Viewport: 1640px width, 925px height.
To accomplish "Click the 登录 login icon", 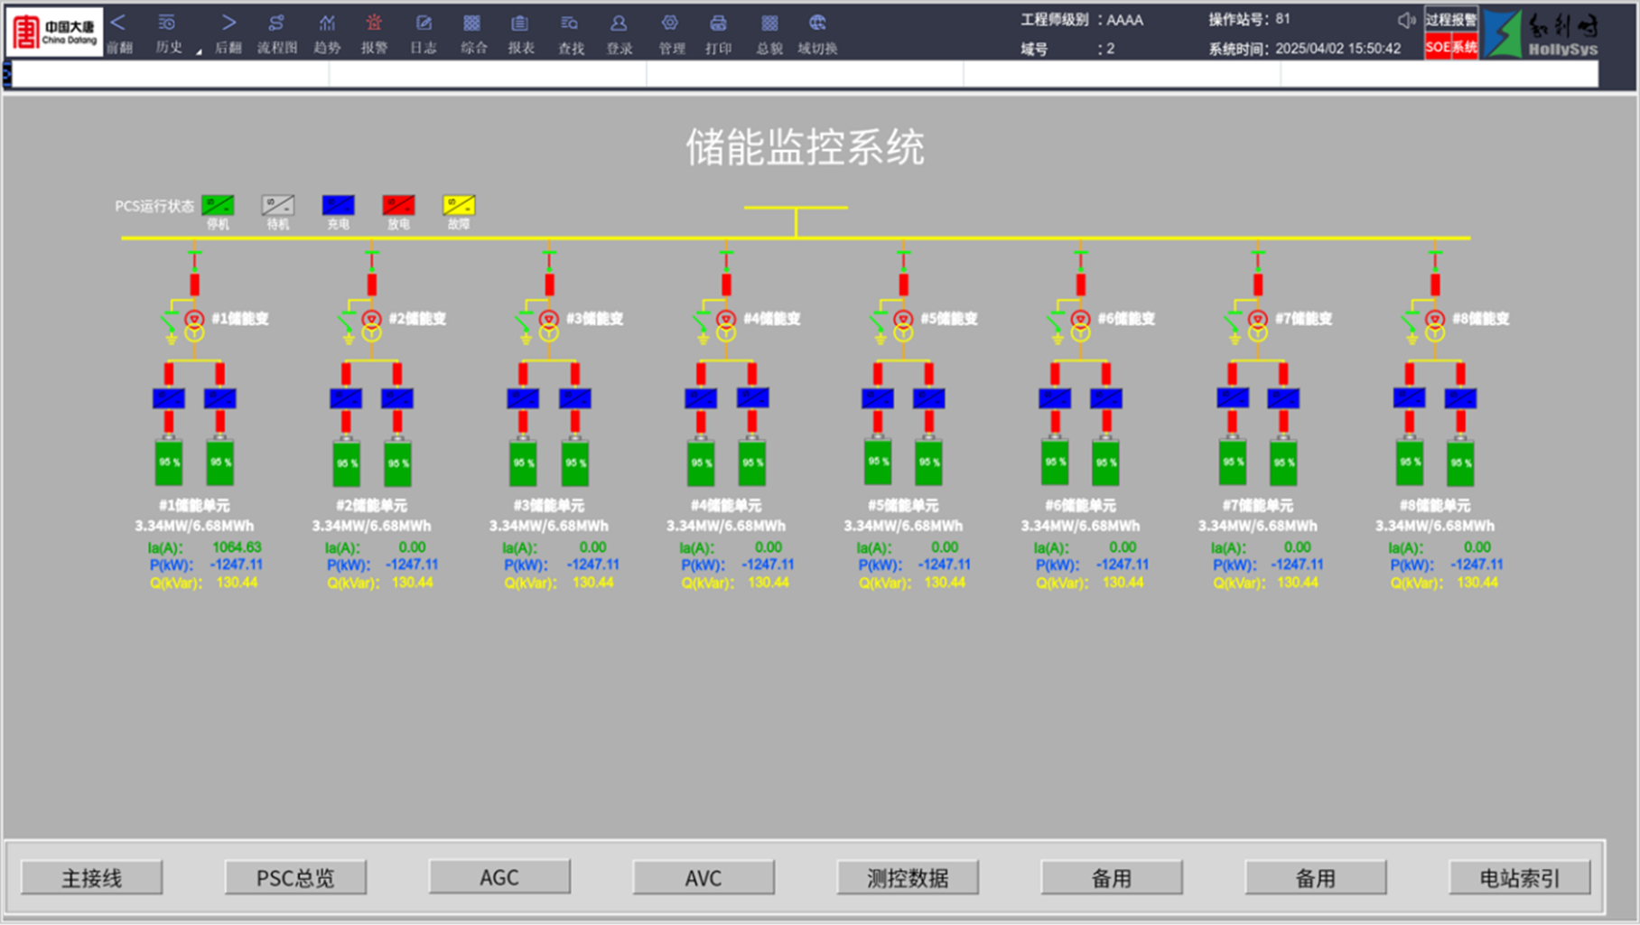I will (619, 24).
